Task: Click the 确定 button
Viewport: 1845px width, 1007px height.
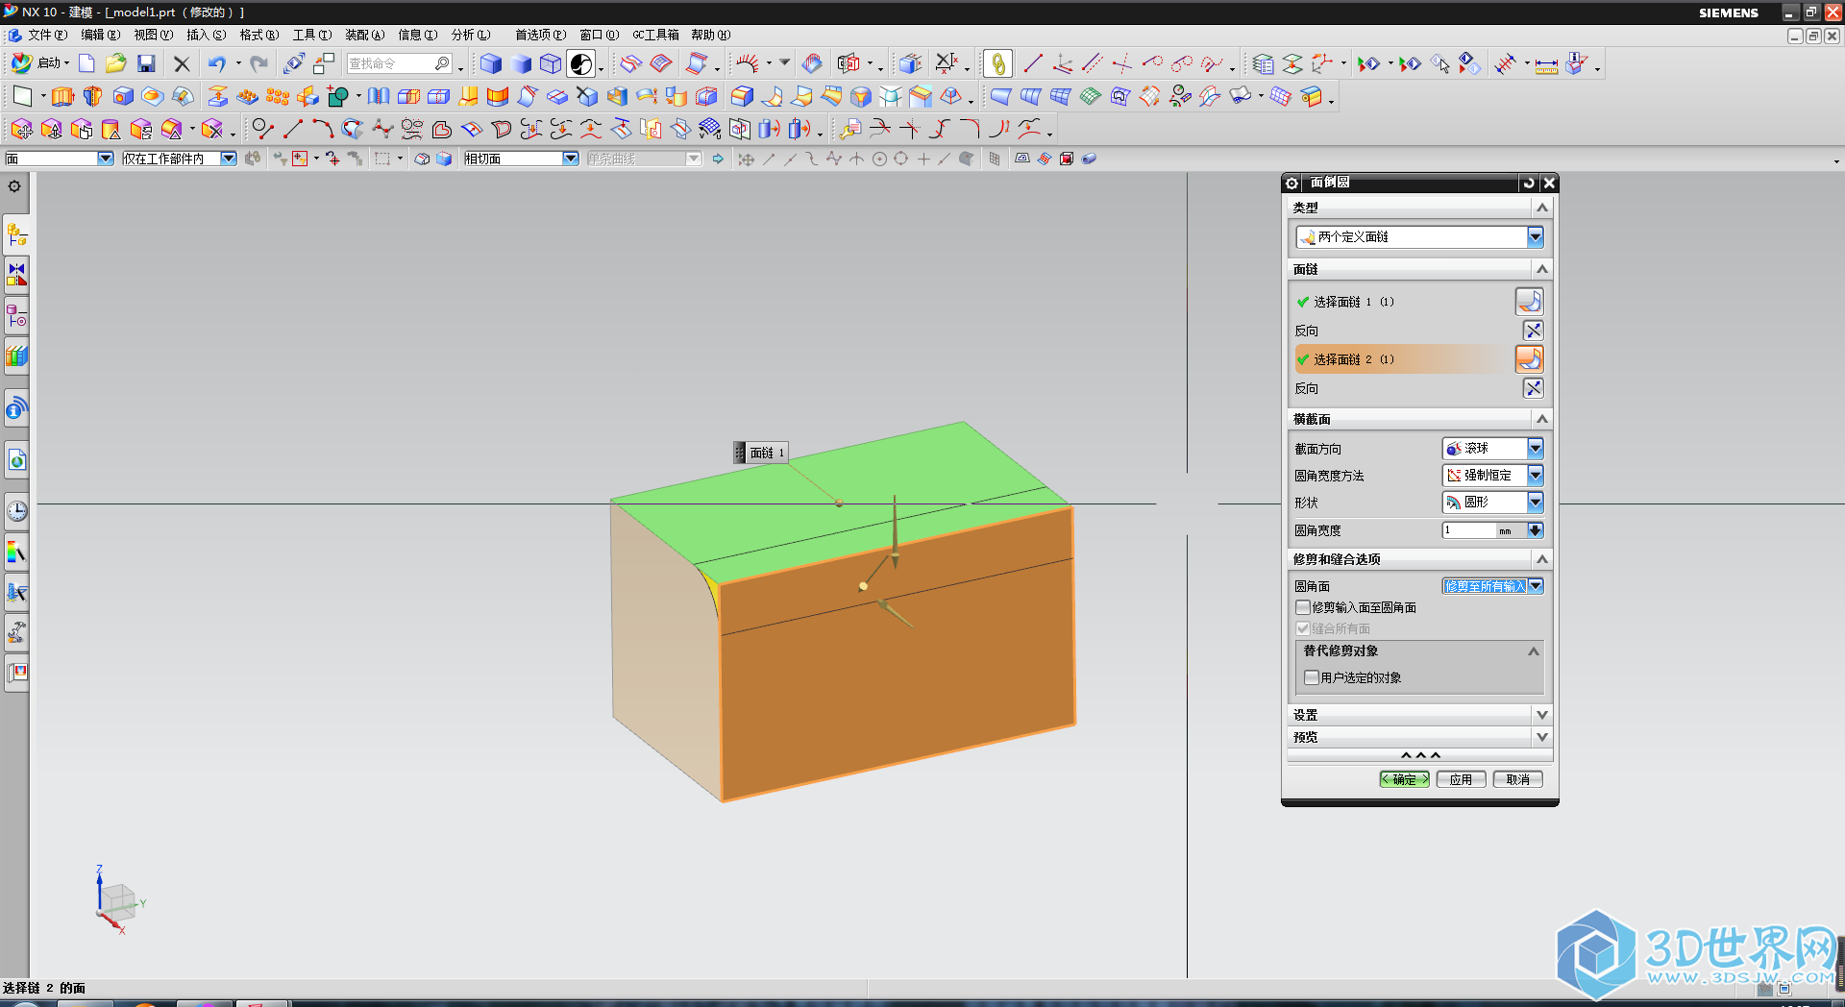Action: [1404, 779]
